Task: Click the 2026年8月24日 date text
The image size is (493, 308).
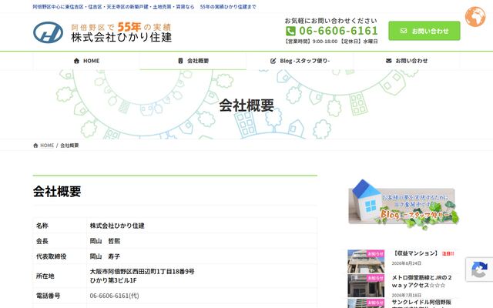Action: click(x=406, y=263)
